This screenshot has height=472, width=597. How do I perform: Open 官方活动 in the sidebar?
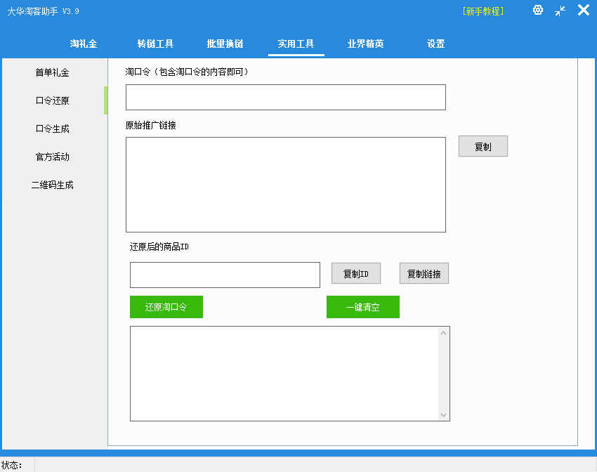pyautogui.click(x=53, y=157)
